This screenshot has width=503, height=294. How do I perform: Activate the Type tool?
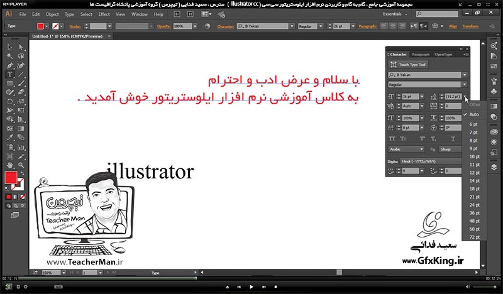(x=10, y=74)
